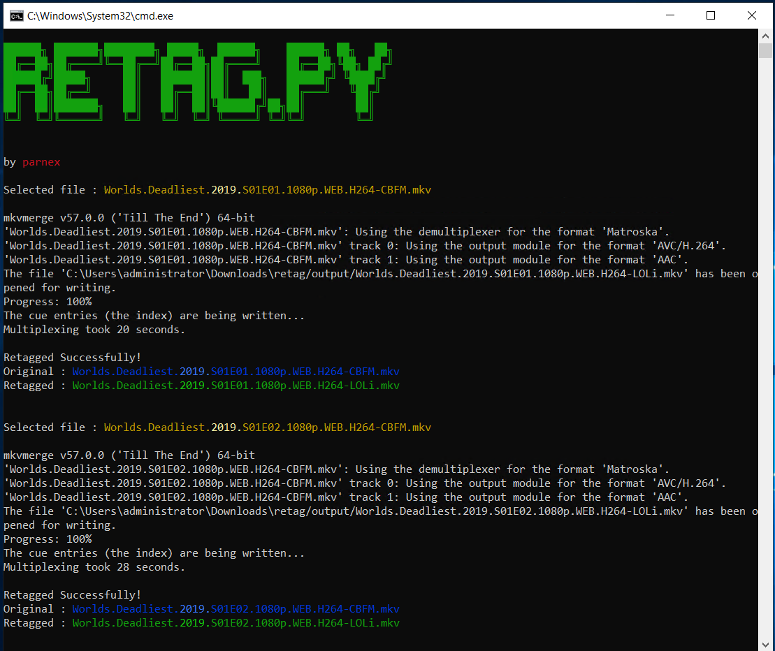Screen dimensions: 775x651
Task: Click the cmd.exe icon in the title bar
Action: (16, 16)
